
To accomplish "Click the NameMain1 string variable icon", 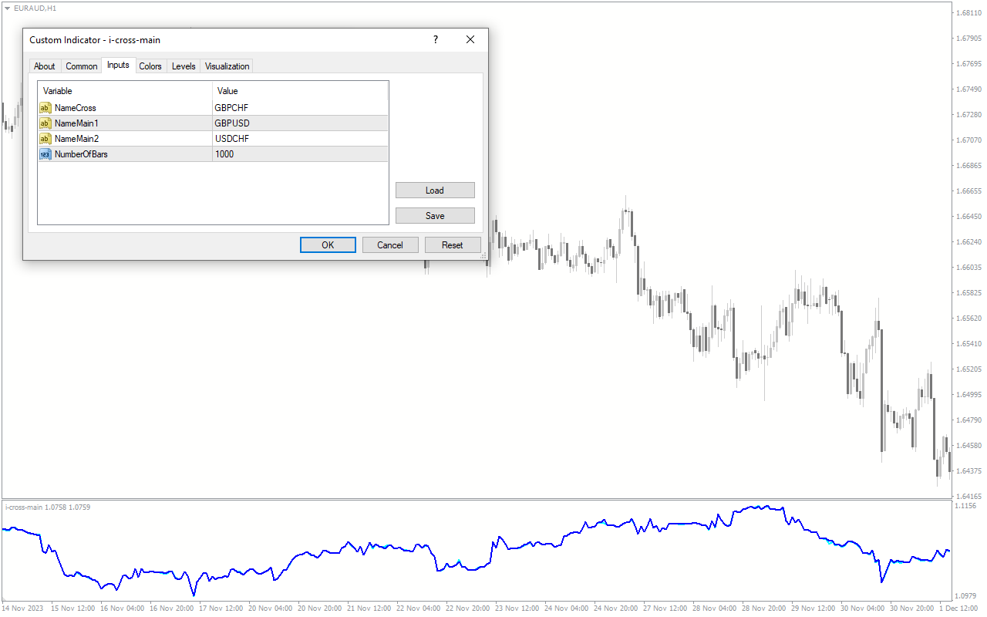I will tap(45, 123).
